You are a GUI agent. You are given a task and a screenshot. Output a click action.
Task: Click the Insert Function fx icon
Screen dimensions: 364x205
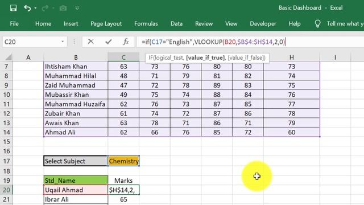pyautogui.click(x=126, y=42)
